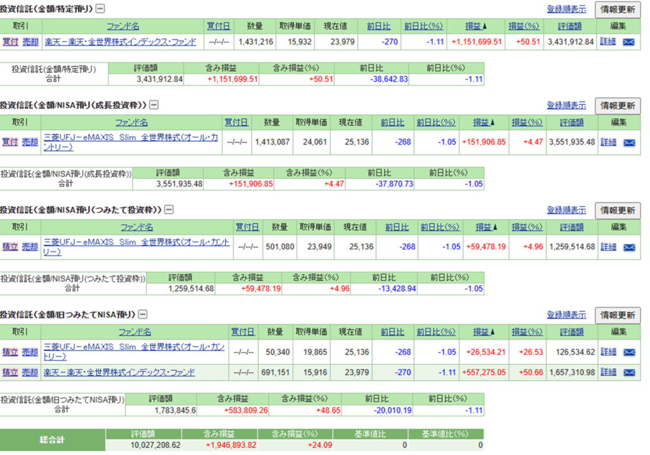Screen dimensions: 650x455
Task: Select 前日比 total value -13,428.94
Action: (397, 288)
